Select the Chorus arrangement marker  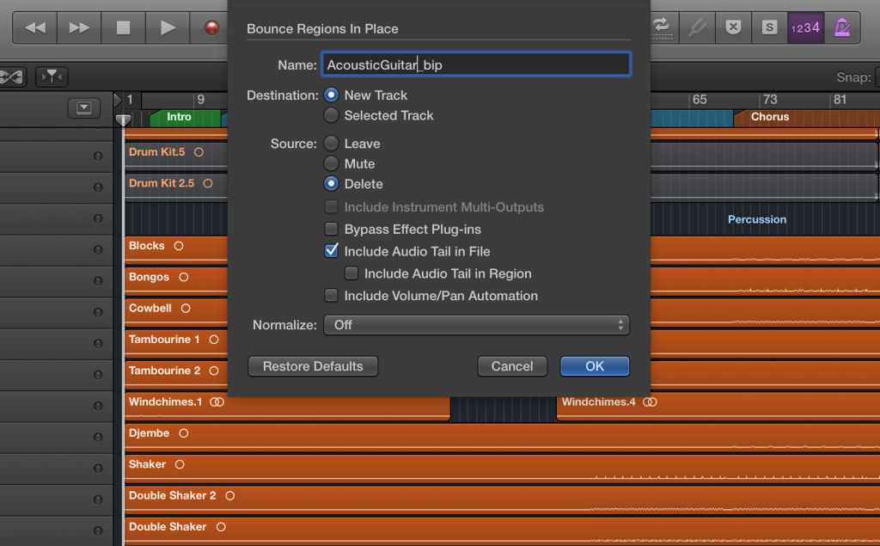point(806,118)
